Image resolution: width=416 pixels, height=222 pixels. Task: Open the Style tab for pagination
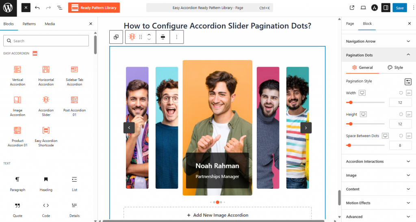[x=395, y=67]
